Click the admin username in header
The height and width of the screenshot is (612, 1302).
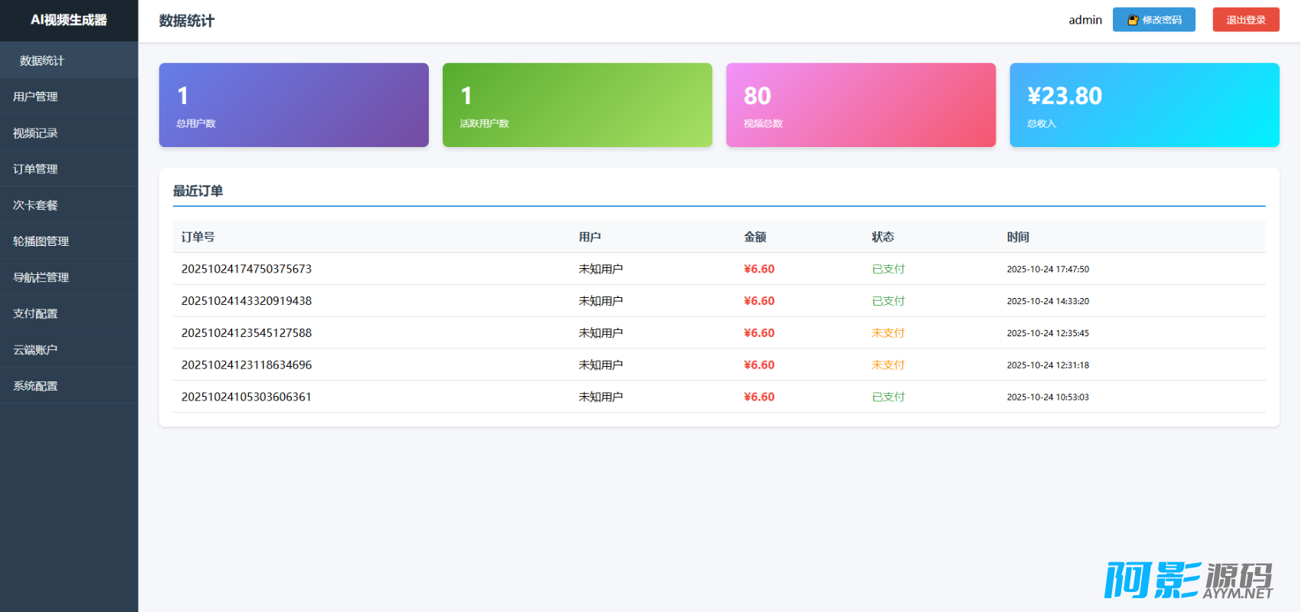click(x=1084, y=20)
